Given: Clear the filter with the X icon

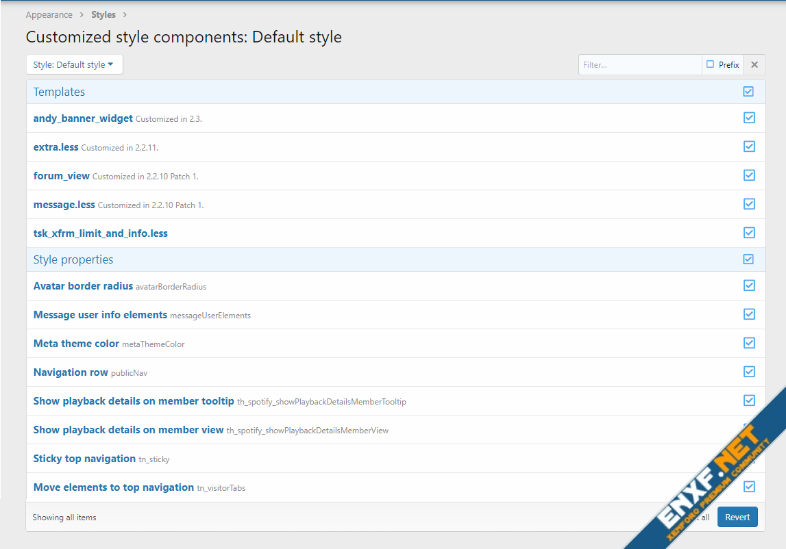Looking at the screenshot, I should (x=754, y=65).
